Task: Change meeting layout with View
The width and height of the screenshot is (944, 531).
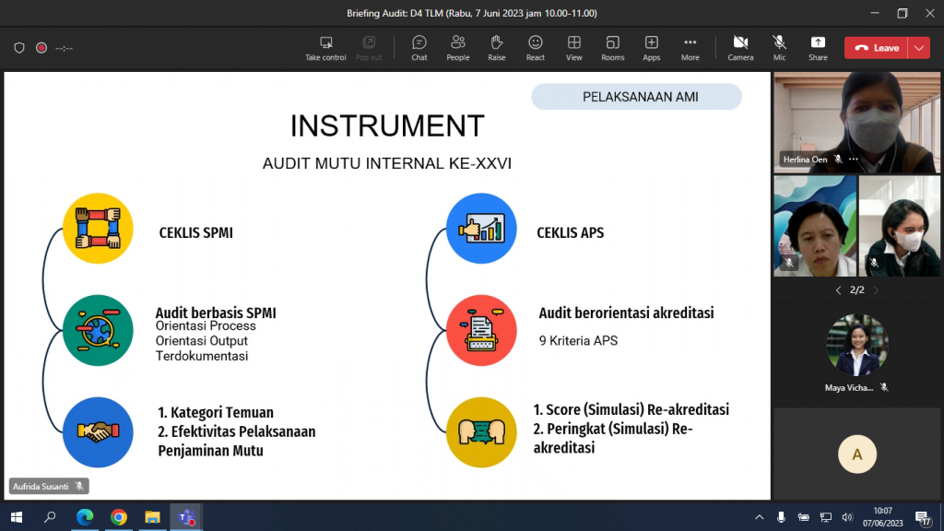Action: coord(573,47)
